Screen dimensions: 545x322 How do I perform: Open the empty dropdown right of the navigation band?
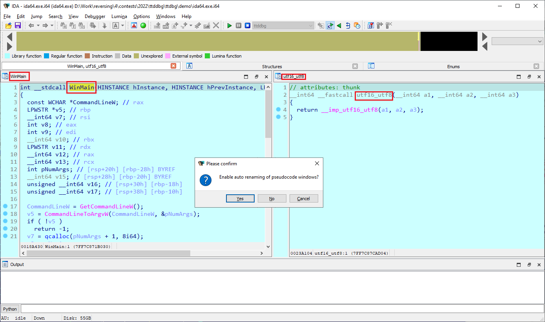[x=517, y=41]
